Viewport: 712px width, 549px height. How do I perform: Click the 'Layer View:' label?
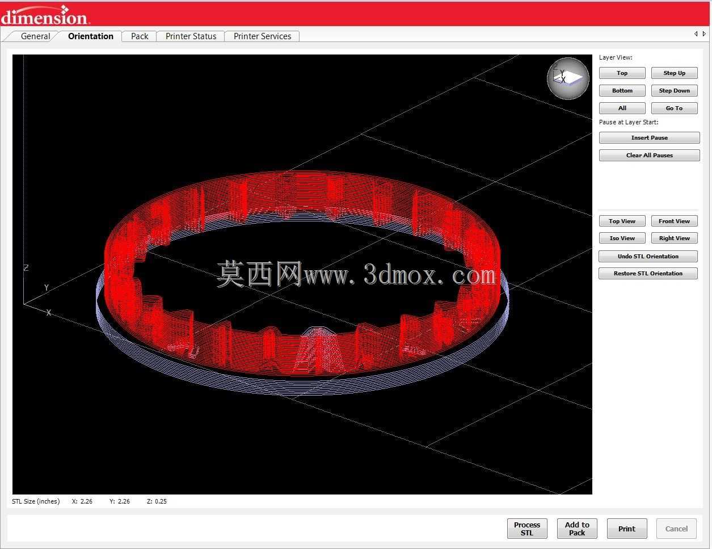[616, 57]
